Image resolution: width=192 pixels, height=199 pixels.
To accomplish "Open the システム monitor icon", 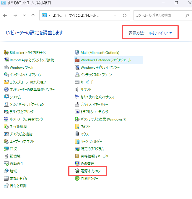I will pyautogui.click(x=6, y=97).
